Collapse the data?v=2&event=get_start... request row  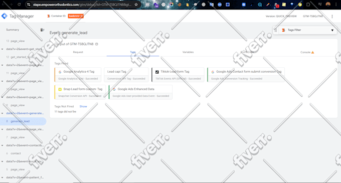tap(2, 49)
